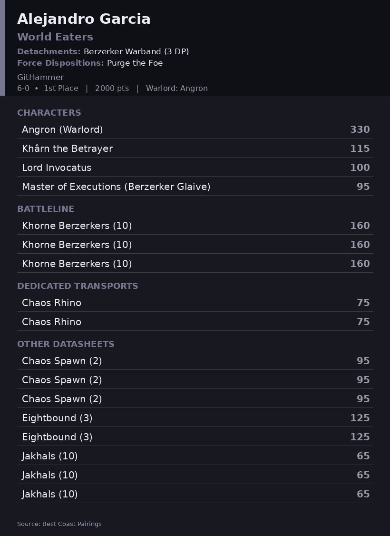Click the Characters section heading

coord(49,113)
